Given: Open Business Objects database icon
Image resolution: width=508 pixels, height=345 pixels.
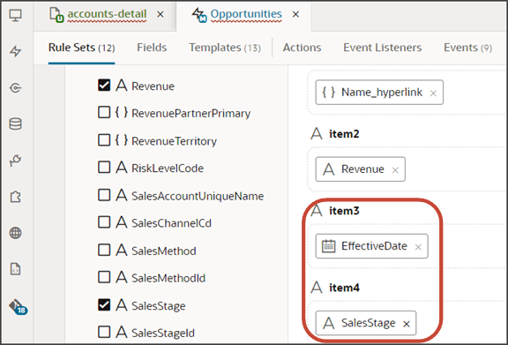Looking at the screenshot, I should click(x=16, y=124).
